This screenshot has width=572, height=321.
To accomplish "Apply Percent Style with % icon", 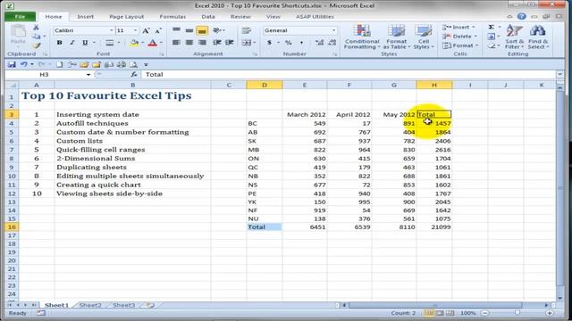I will (289, 43).
